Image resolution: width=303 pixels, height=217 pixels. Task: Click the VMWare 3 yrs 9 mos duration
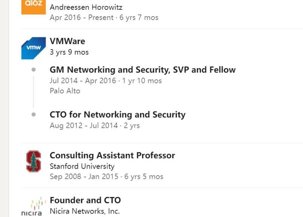pyautogui.click(x=69, y=52)
